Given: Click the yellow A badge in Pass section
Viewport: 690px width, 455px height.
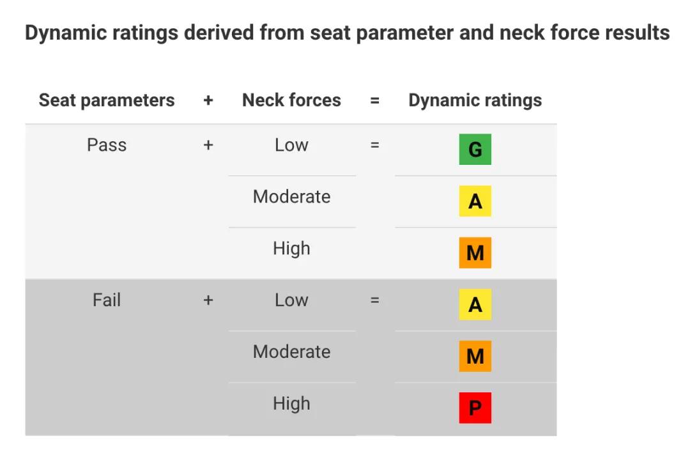Looking at the screenshot, I should point(475,201).
